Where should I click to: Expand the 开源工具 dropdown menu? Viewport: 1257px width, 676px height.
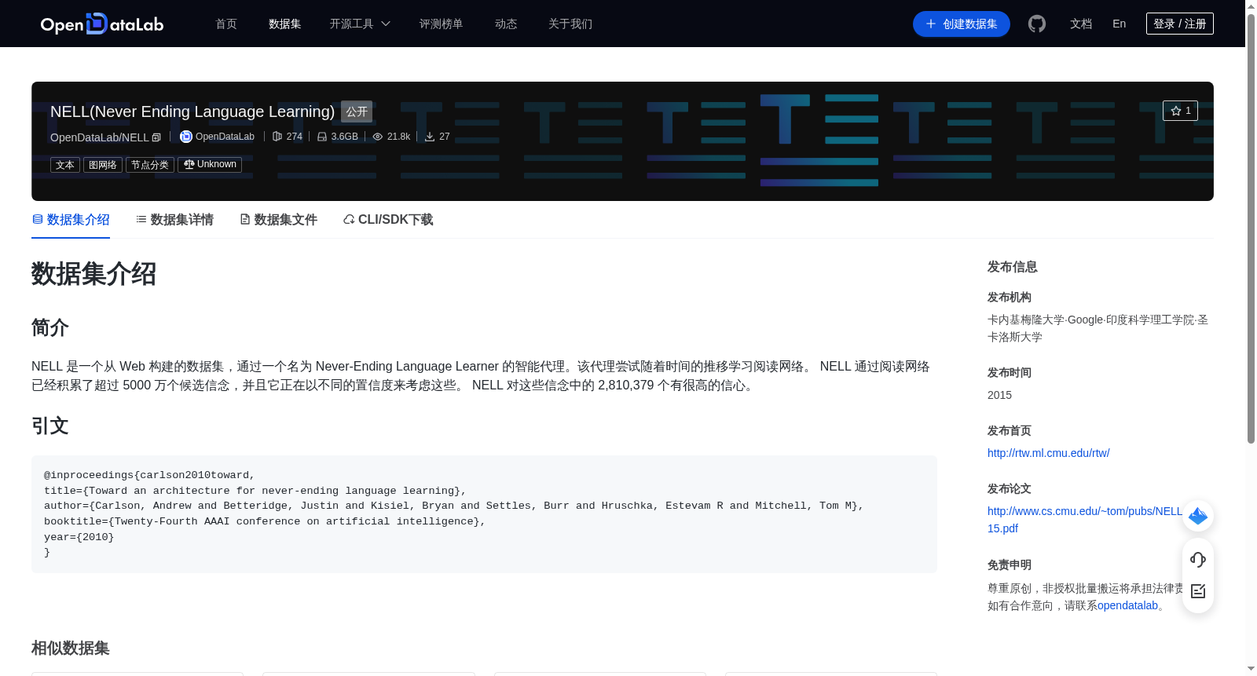point(360,24)
